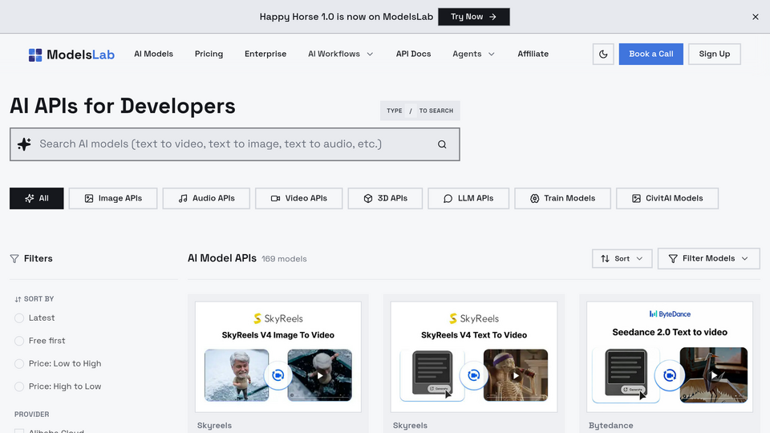Viewport: 770px width, 433px height.
Task: Click text prompt thumbnail on Seedance 2.0 card
Action: (626, 375)
